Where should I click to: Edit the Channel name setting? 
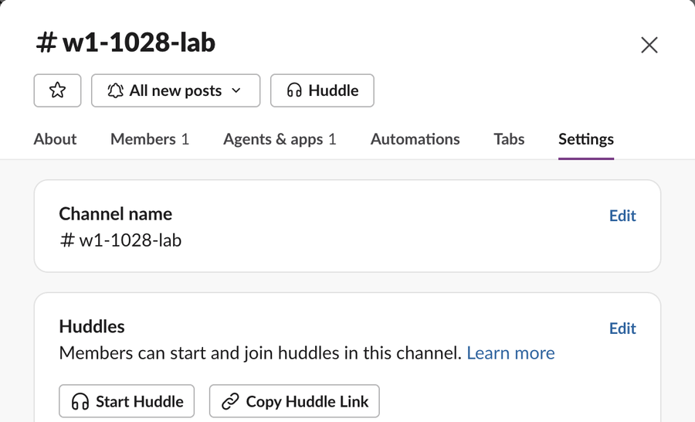(622, 216)
